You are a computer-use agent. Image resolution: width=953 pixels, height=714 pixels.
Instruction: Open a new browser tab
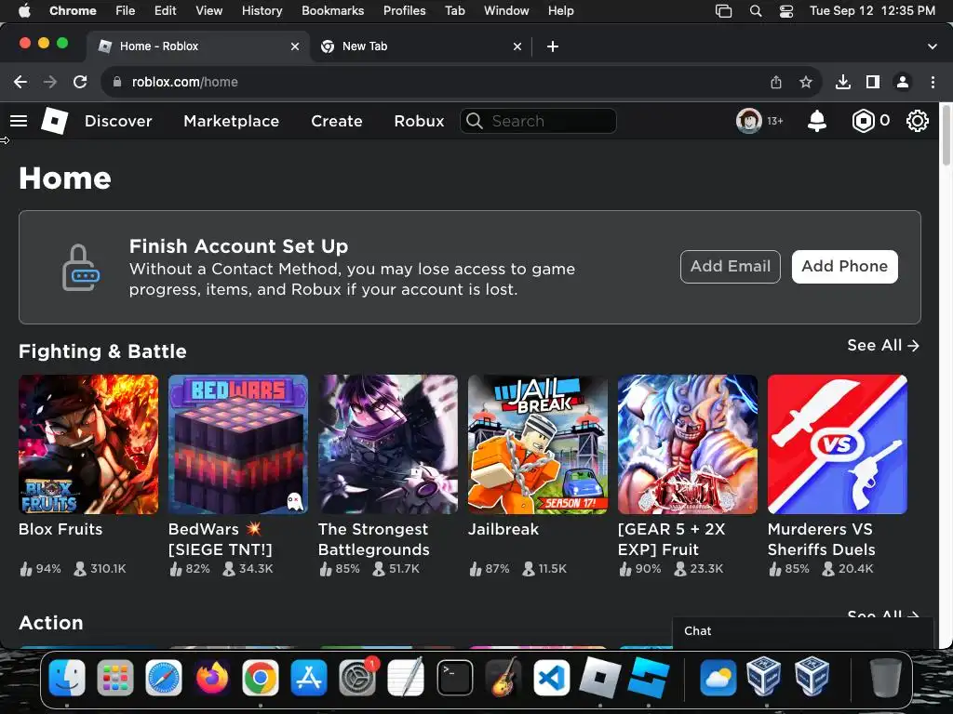[553, 46]
